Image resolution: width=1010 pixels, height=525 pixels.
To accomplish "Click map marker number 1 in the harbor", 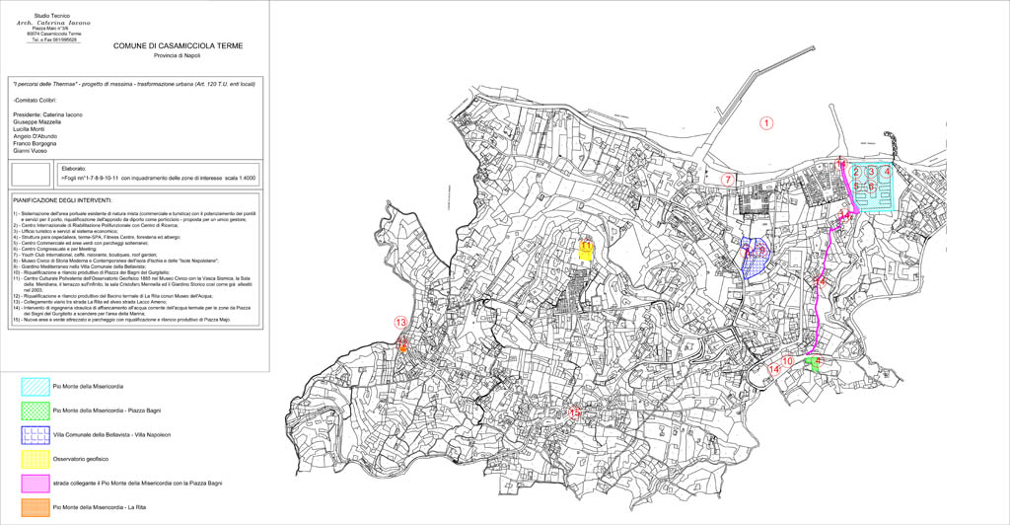I will 766,122.
